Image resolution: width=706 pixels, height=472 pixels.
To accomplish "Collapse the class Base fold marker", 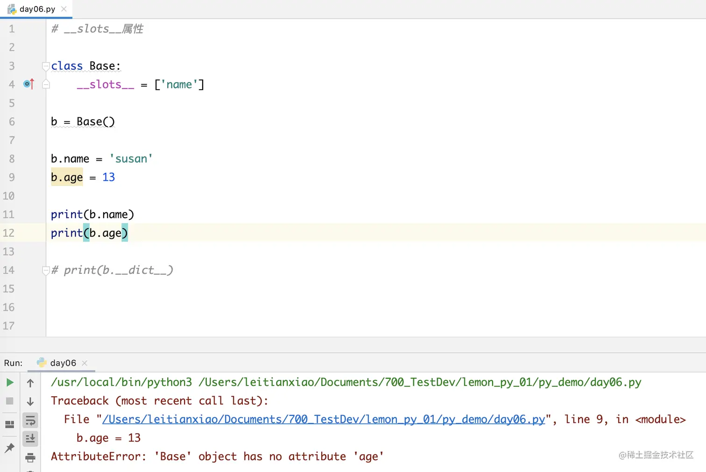I will 46,66.
